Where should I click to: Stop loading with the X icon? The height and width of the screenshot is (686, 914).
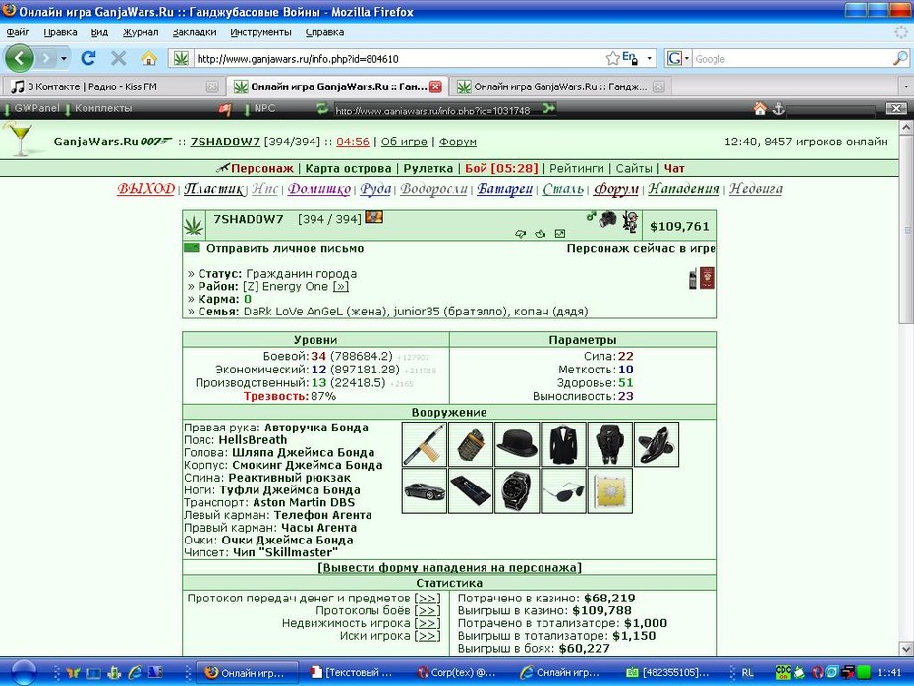click(118, 58)
